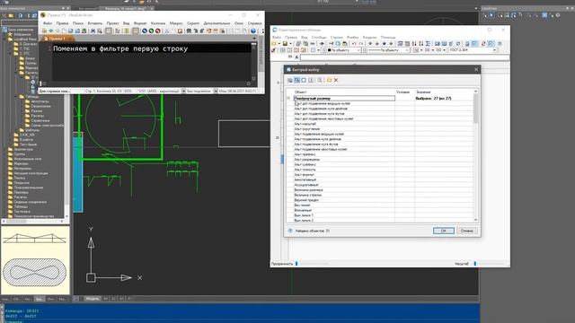Open the Справка menu in UltraEdit window

pos(254,23)
